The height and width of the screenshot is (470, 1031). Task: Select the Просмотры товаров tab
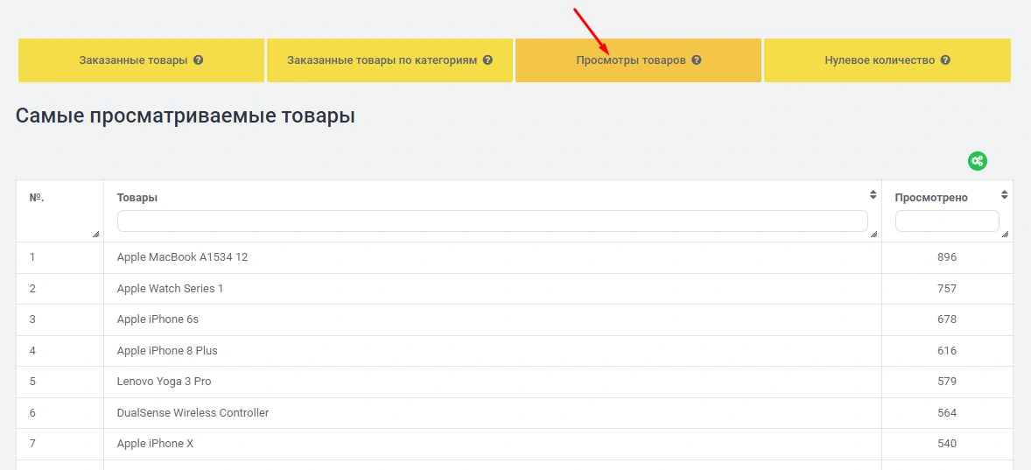(630, 61)
